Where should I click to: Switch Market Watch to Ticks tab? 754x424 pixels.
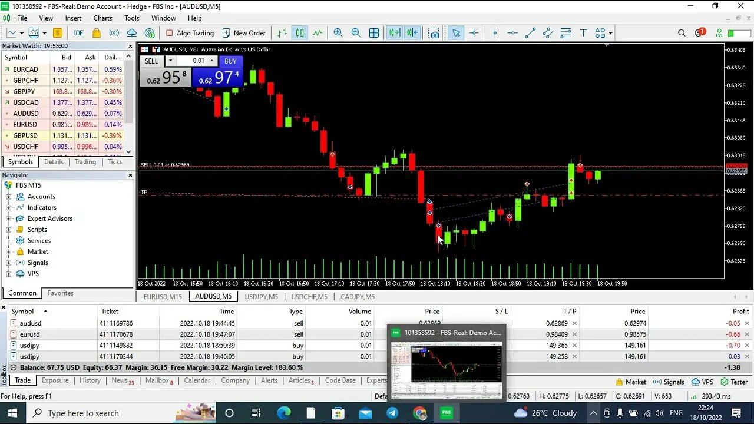click(x=115, y=162)
